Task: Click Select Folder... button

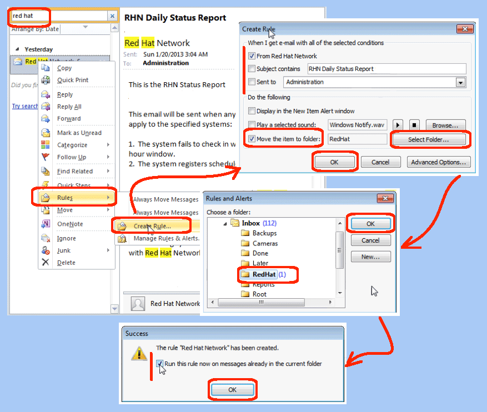Action: click(429, 139)
